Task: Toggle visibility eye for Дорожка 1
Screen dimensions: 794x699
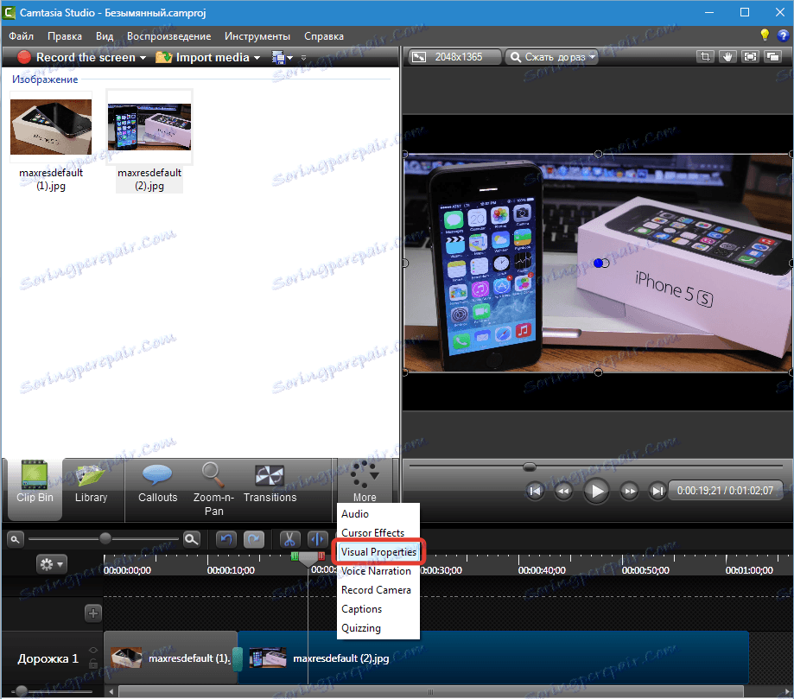Action: point(93,650)
